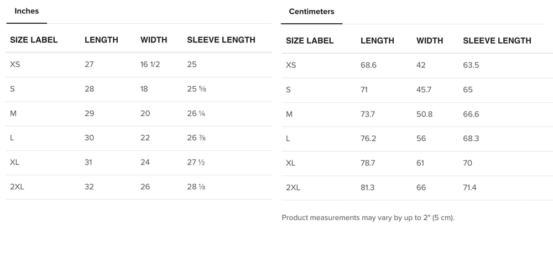The width and height of the screenshot is (553, 276).
Task: Click the 25 ⅝ sleeve length value
Action: point(197,89)
